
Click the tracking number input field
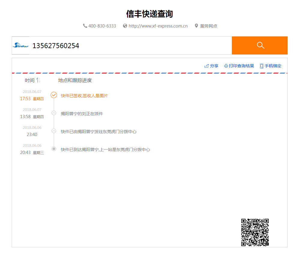coord(130,46)
